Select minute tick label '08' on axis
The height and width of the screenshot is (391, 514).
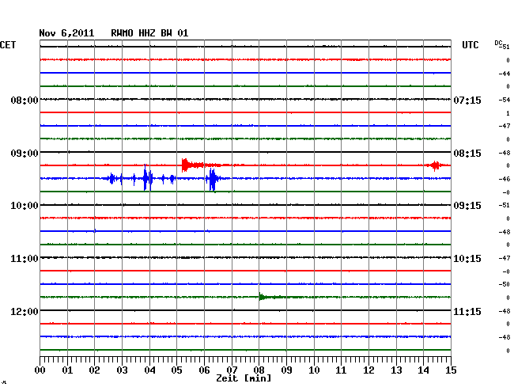click(x=259, y=370)
